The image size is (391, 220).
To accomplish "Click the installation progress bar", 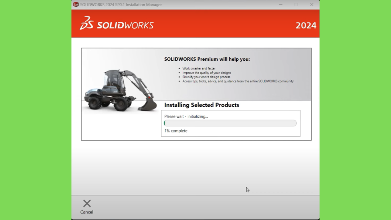I will click(230, 123).
